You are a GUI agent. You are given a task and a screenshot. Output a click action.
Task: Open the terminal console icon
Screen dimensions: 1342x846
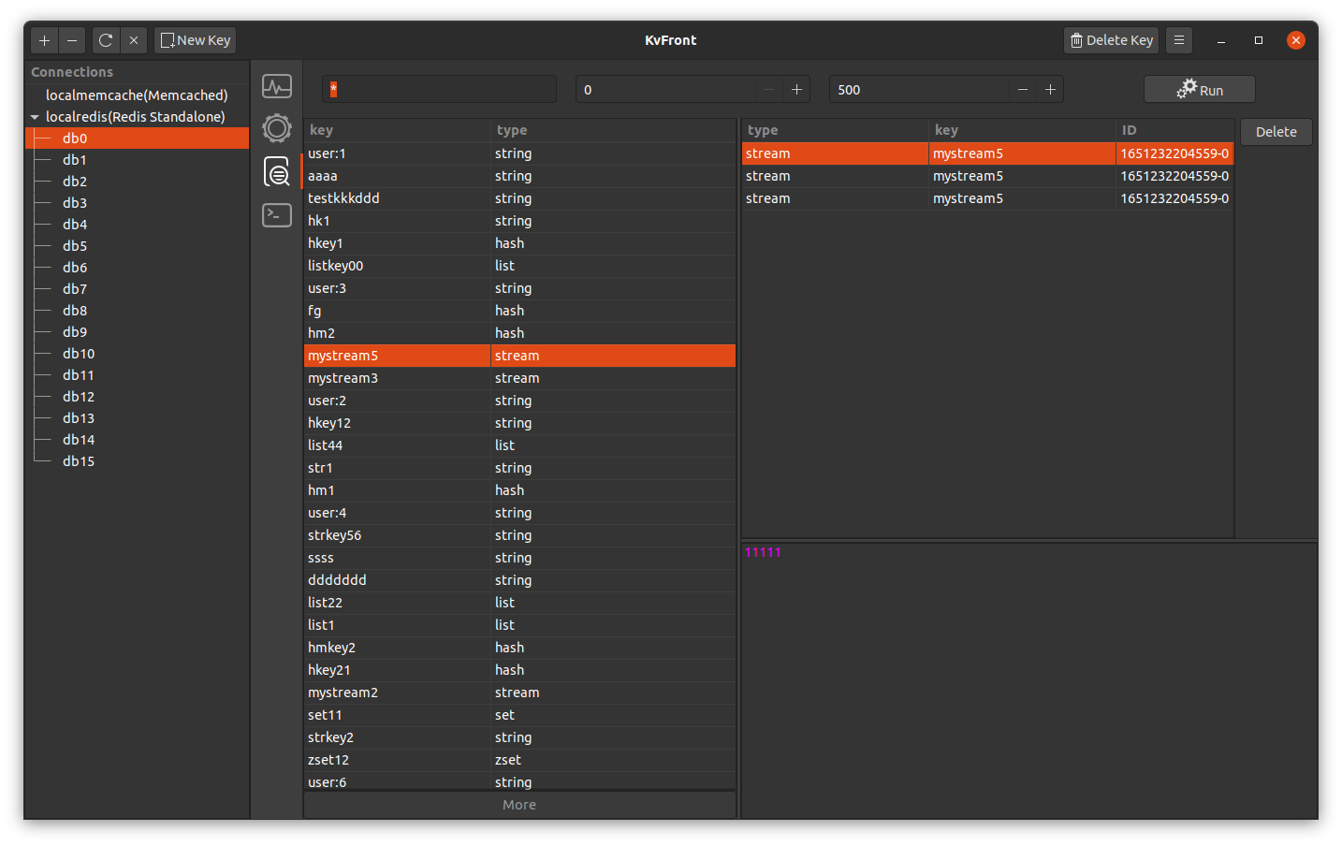[277, 215]
